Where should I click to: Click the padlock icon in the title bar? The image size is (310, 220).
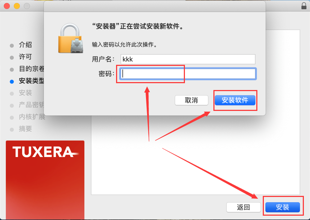pyautogui.click(x=304, y=6)
